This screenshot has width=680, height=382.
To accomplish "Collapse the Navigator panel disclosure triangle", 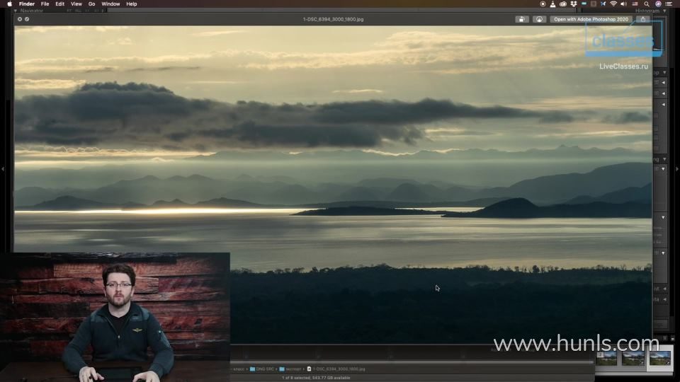I will [x=16, y=11].
